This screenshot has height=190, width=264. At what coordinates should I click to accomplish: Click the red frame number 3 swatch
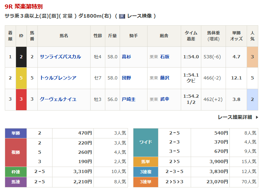(21, 99)
